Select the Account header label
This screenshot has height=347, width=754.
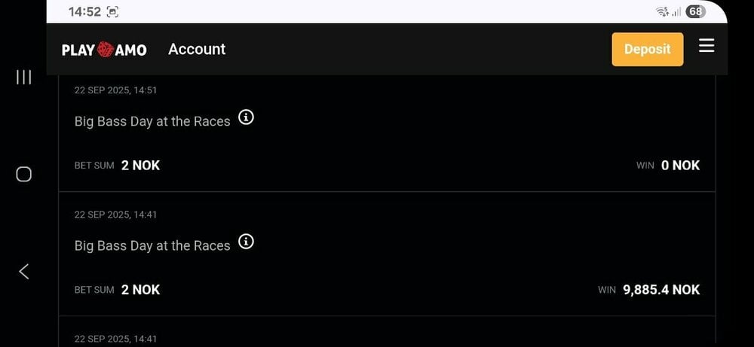point(197,49)
